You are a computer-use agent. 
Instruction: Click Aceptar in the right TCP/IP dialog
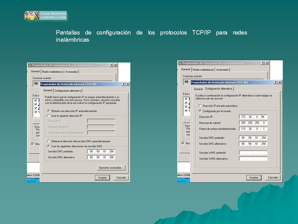254,177
